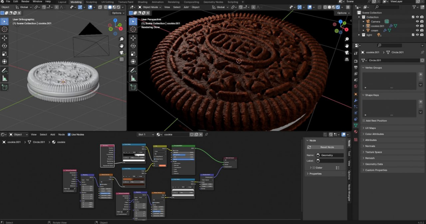Select the Rotate tool in left viewport
Screen dimensions: 426x224
click(4, 46)
